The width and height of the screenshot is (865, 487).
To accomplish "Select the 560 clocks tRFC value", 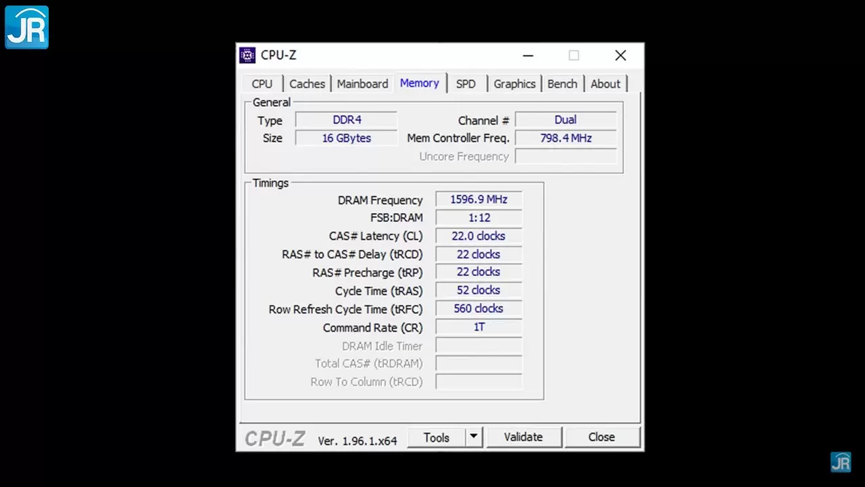I will (x=478, y=308).
